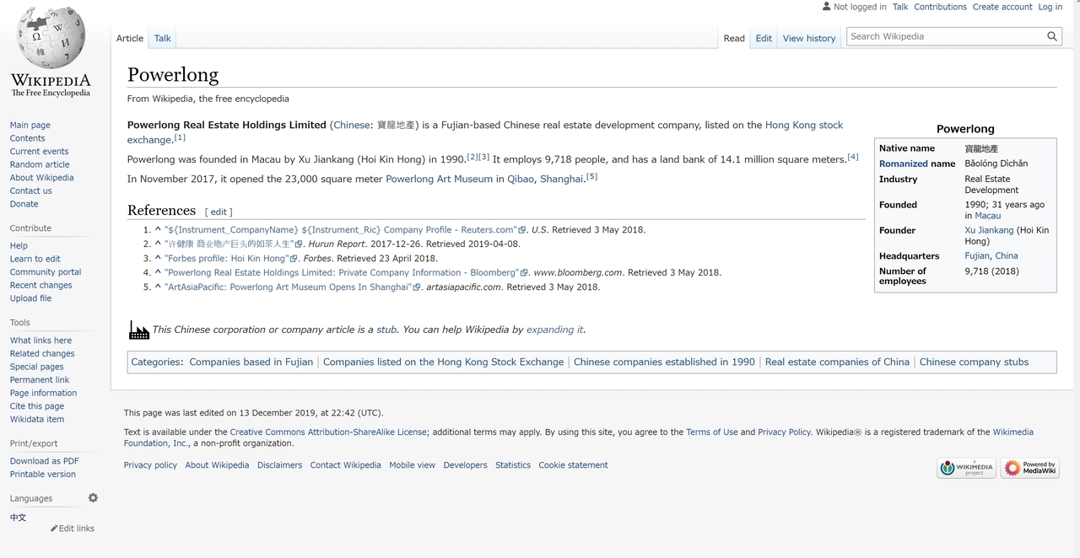The height and width of the screenshot is (558, 1080).
Task: Jump up from reference 1 caret
Action: coord(158,229)
